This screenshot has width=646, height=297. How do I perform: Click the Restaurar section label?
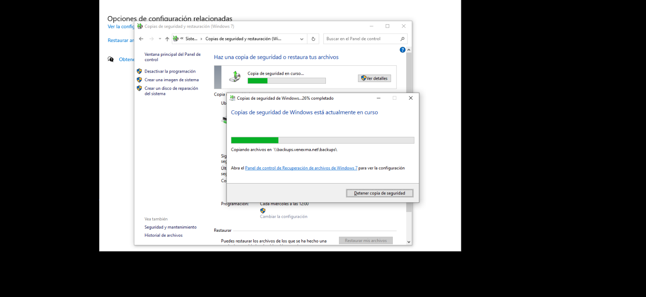[222, 231]
